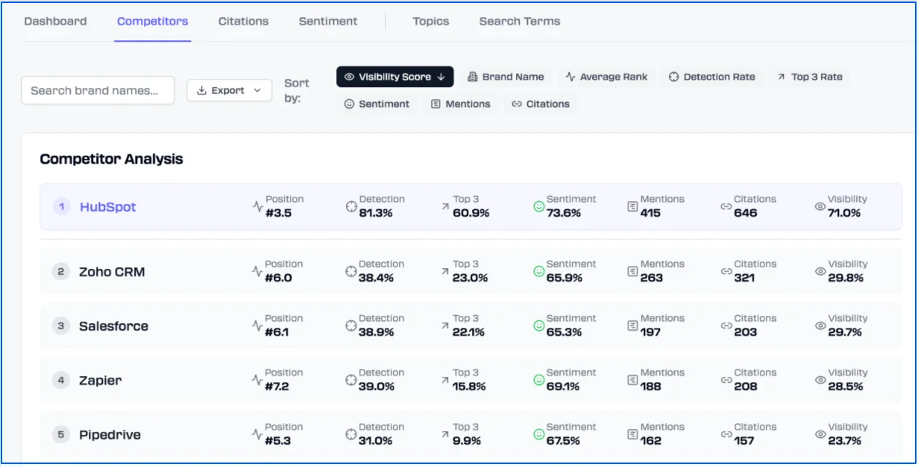Focus the Search brand names field
Image resolution: width=918 pixels, height=467 pixels.
click(x=98, y=90)
